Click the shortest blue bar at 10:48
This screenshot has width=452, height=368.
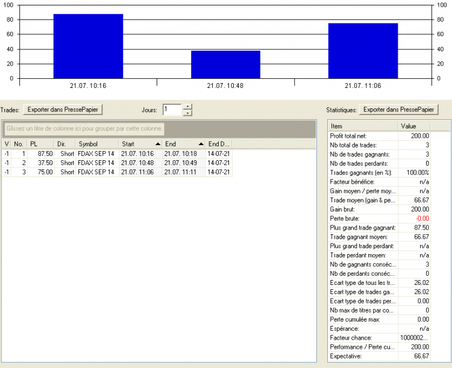coord(226,64)
